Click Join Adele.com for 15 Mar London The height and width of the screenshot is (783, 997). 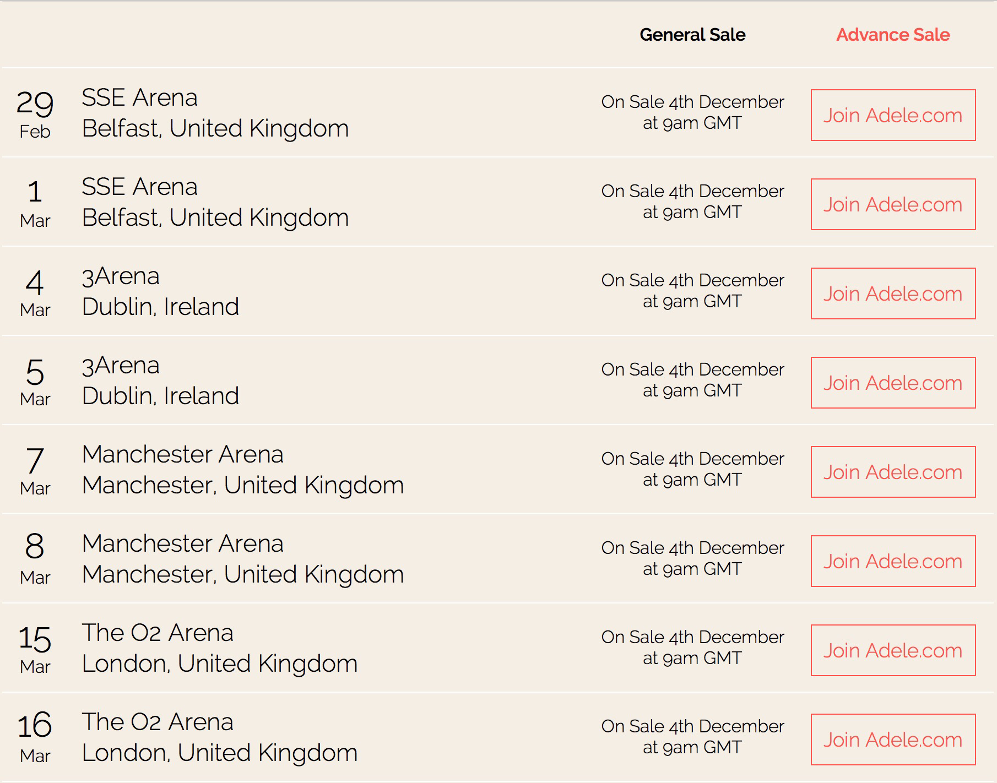coord(892,650)
